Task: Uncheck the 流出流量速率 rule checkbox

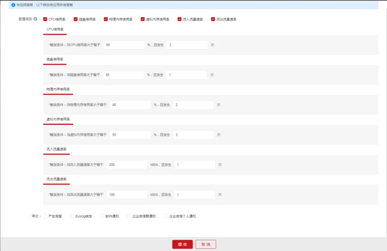Action: (x=213, y=19)
